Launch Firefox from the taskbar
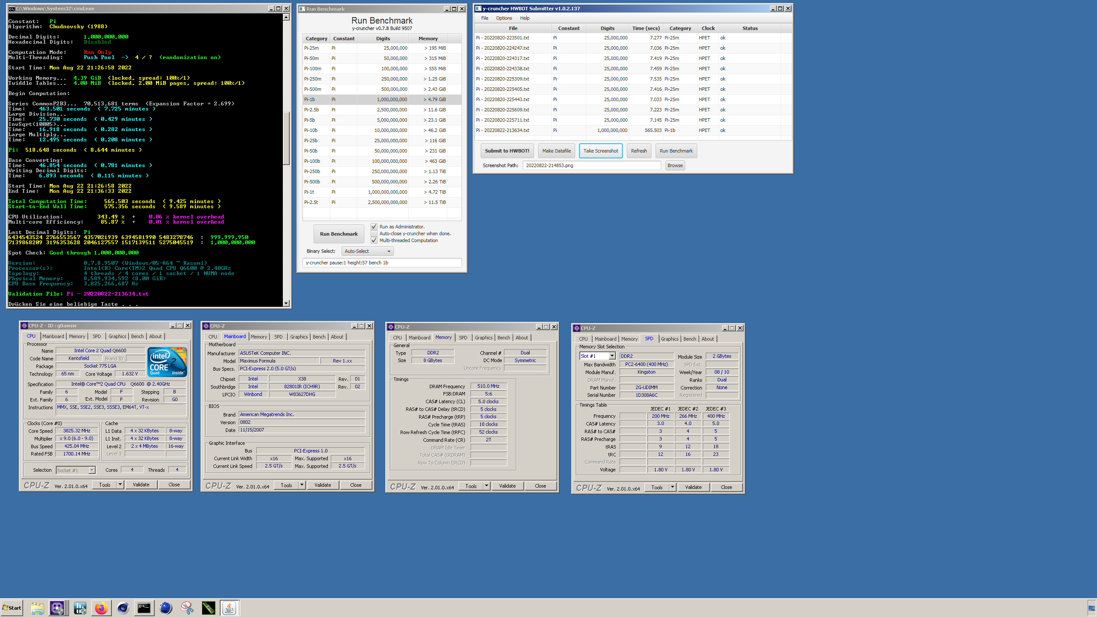1097x617 pixels. coord(102,608)
